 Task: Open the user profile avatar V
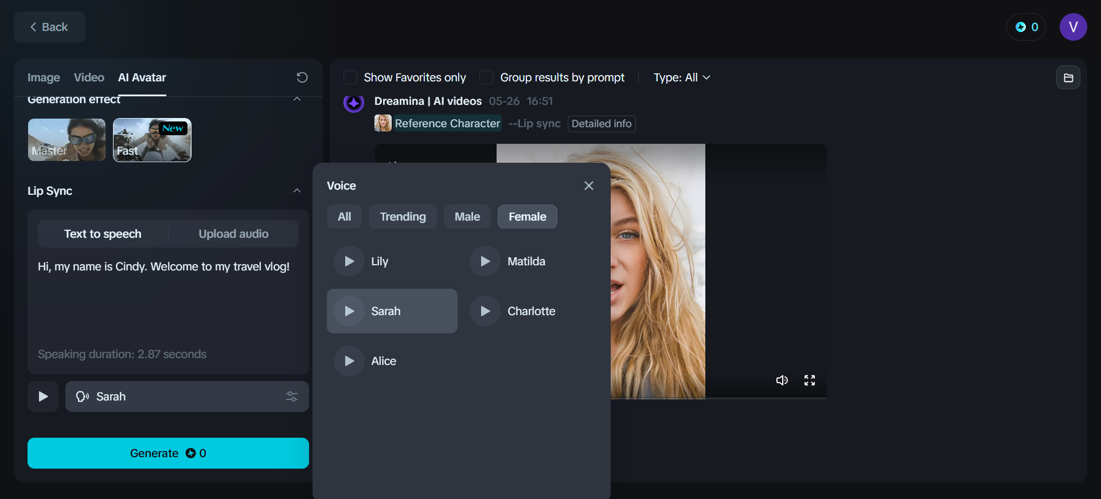tap(1073, 27)
